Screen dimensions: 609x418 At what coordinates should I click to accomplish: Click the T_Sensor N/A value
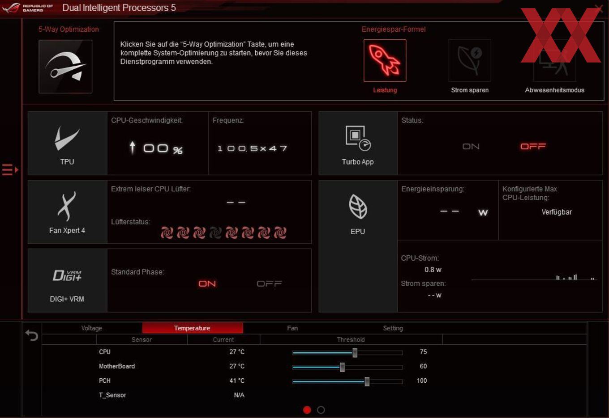click(x=239, y=395)
